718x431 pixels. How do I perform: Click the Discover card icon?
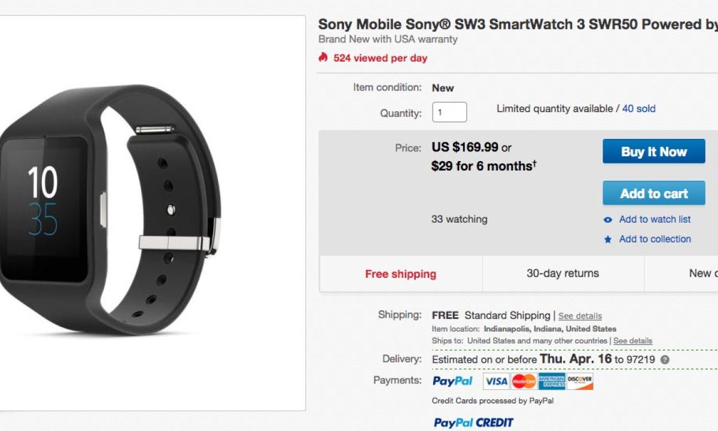[x=580, y=381]
